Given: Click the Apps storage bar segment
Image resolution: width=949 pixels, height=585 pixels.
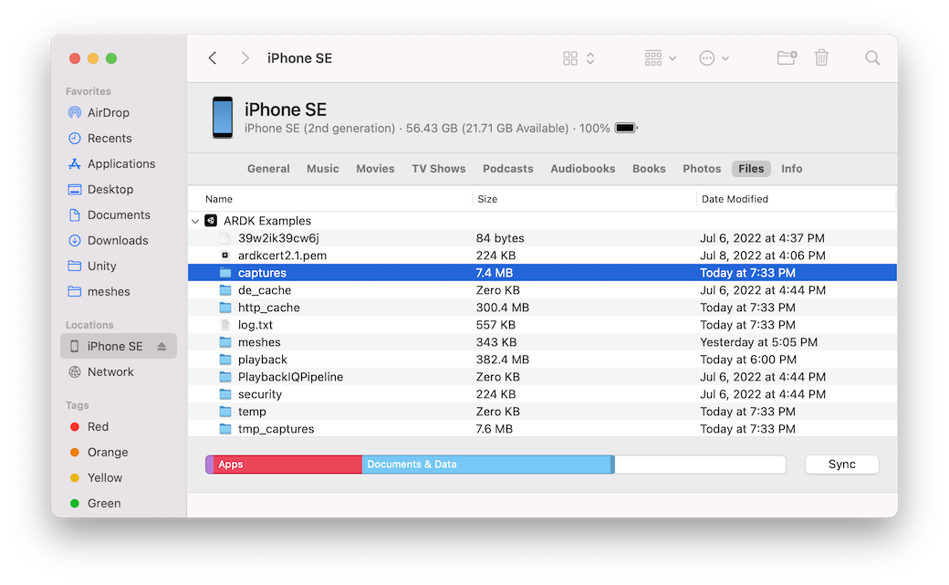Looking at the screenshot, I should click(287, 465).
